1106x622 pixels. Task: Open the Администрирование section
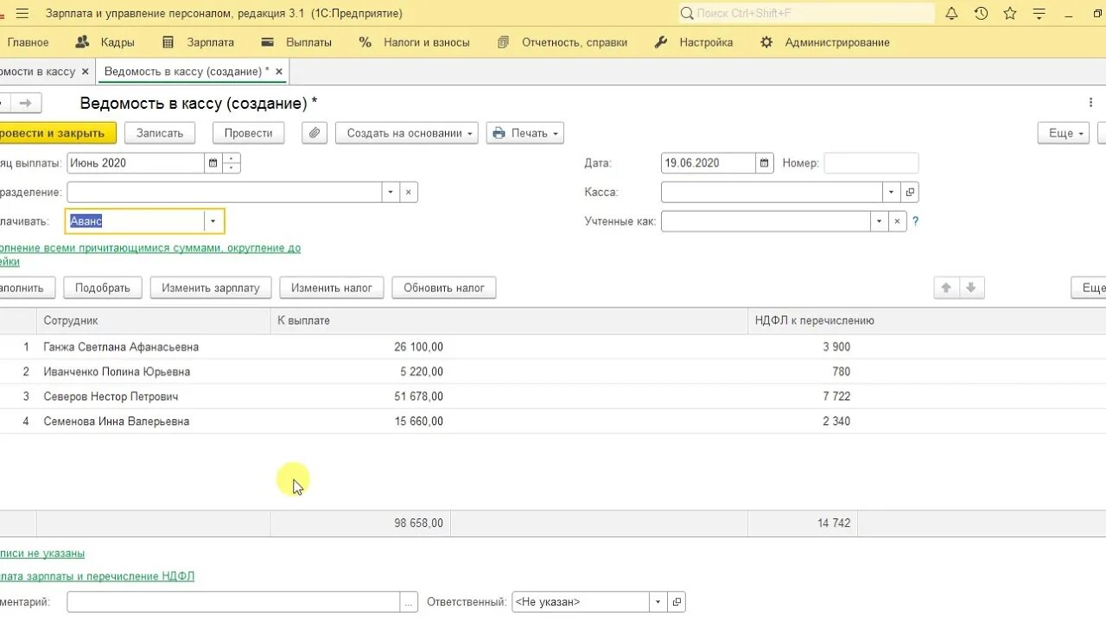tap(824, 42)
